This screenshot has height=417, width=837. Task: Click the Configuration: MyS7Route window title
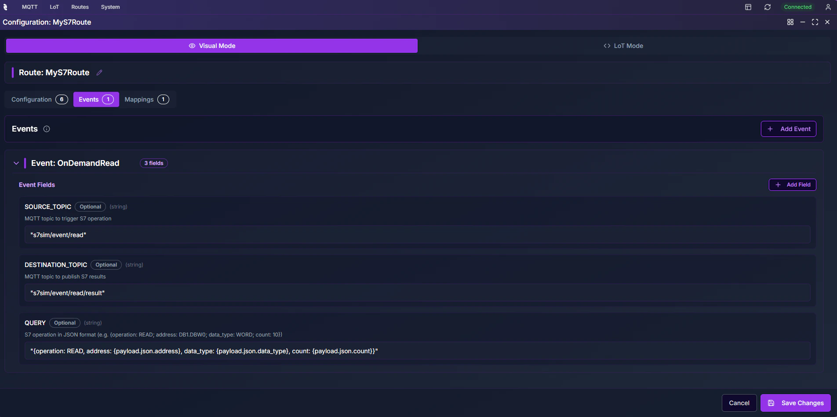pos(47,22)
